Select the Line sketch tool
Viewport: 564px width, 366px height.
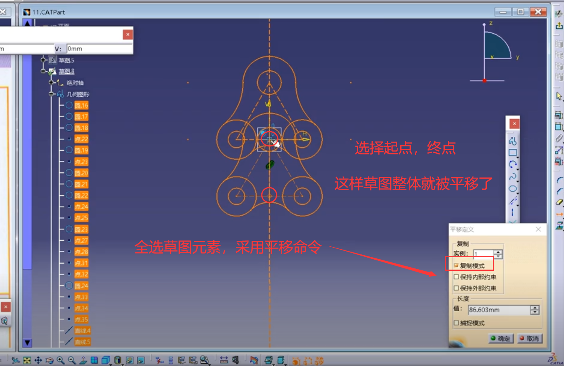513,200
